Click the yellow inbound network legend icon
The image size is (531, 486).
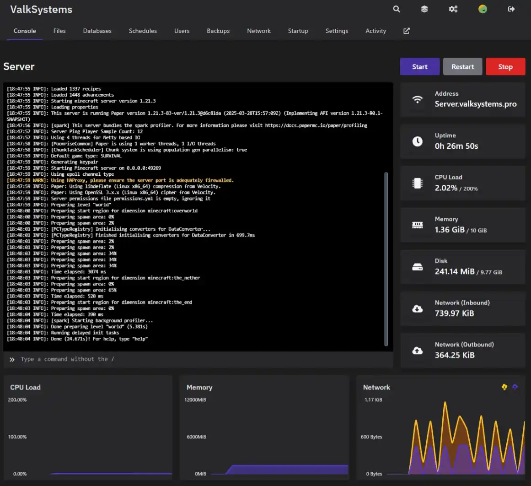coord(504,387)
